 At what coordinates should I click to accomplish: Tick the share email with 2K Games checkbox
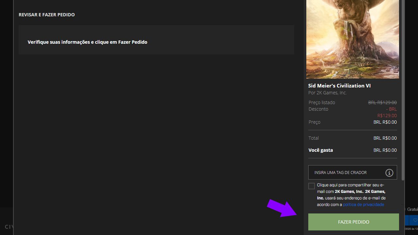(x=312, y=186)
